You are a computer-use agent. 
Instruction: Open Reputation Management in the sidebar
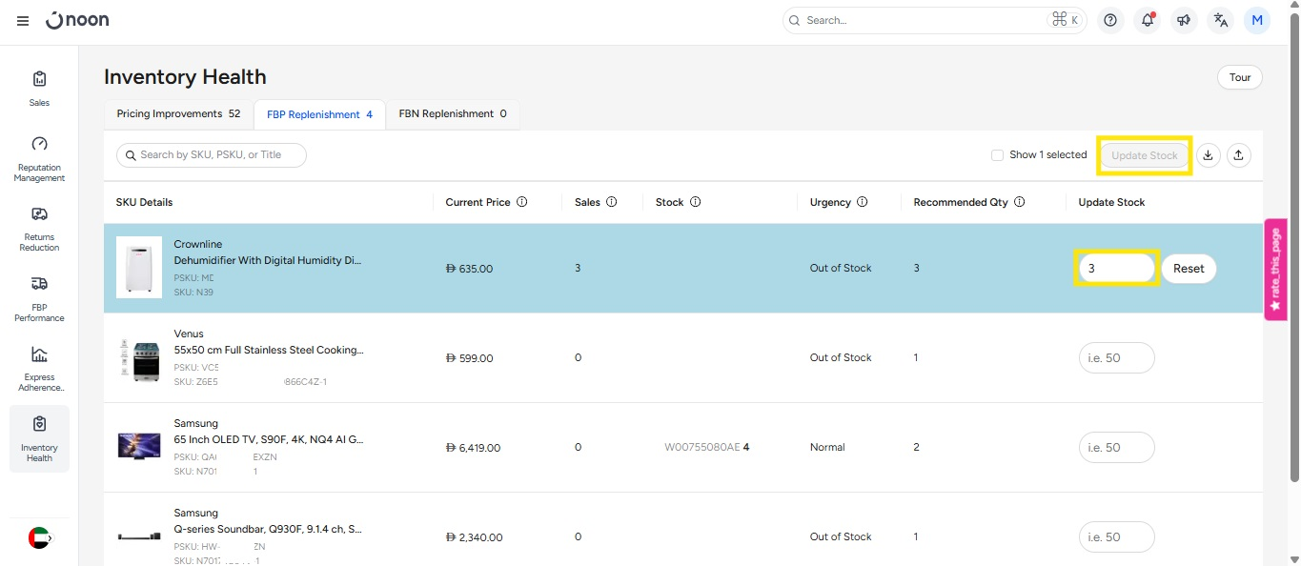coord(39,158)
